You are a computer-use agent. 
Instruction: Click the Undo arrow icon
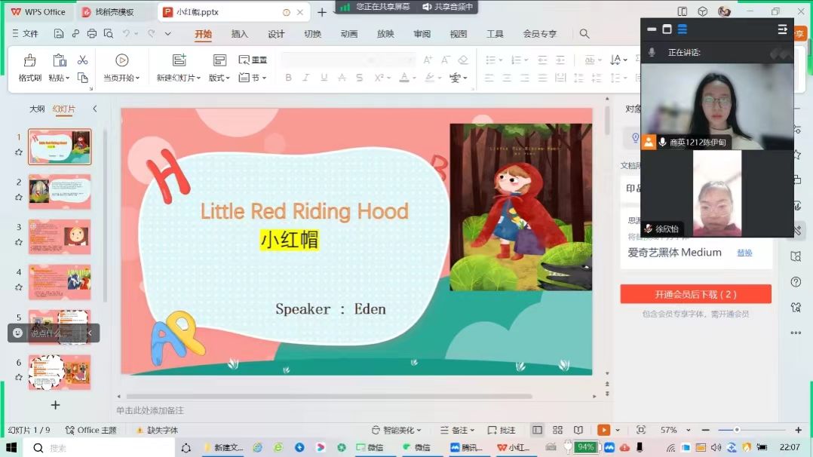126,34
